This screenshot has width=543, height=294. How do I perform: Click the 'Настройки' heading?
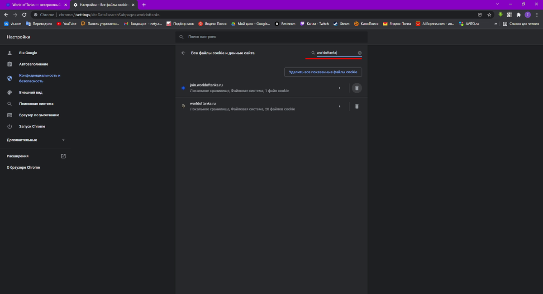tap(19, 37)
